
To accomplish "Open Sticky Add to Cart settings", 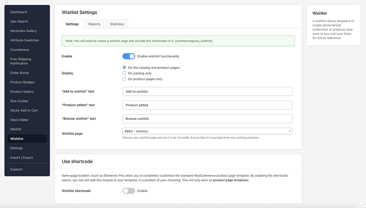I will pos(23,110).
